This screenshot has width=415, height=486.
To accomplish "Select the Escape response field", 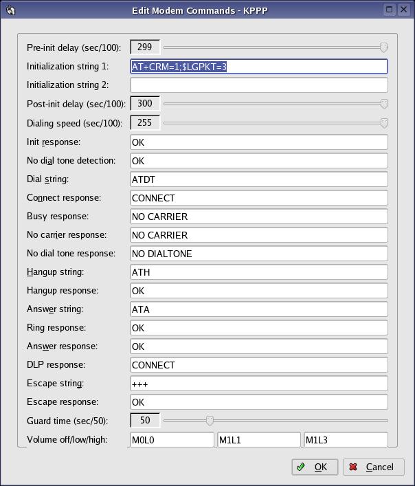I will tap(259, 402).
